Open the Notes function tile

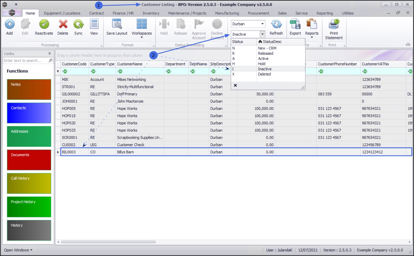(29, 89)
